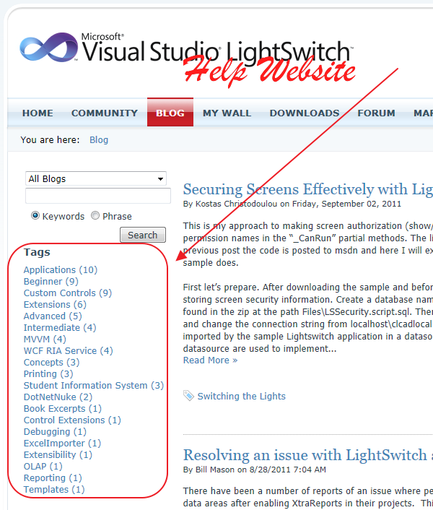Click the blog search text field
This screenshot has width=433, height=510.
[x=97, y=196]
